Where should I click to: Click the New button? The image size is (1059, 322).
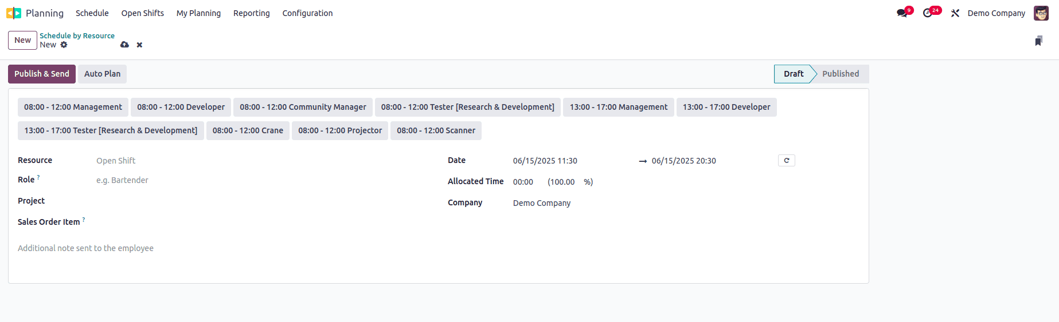(23, 40)
